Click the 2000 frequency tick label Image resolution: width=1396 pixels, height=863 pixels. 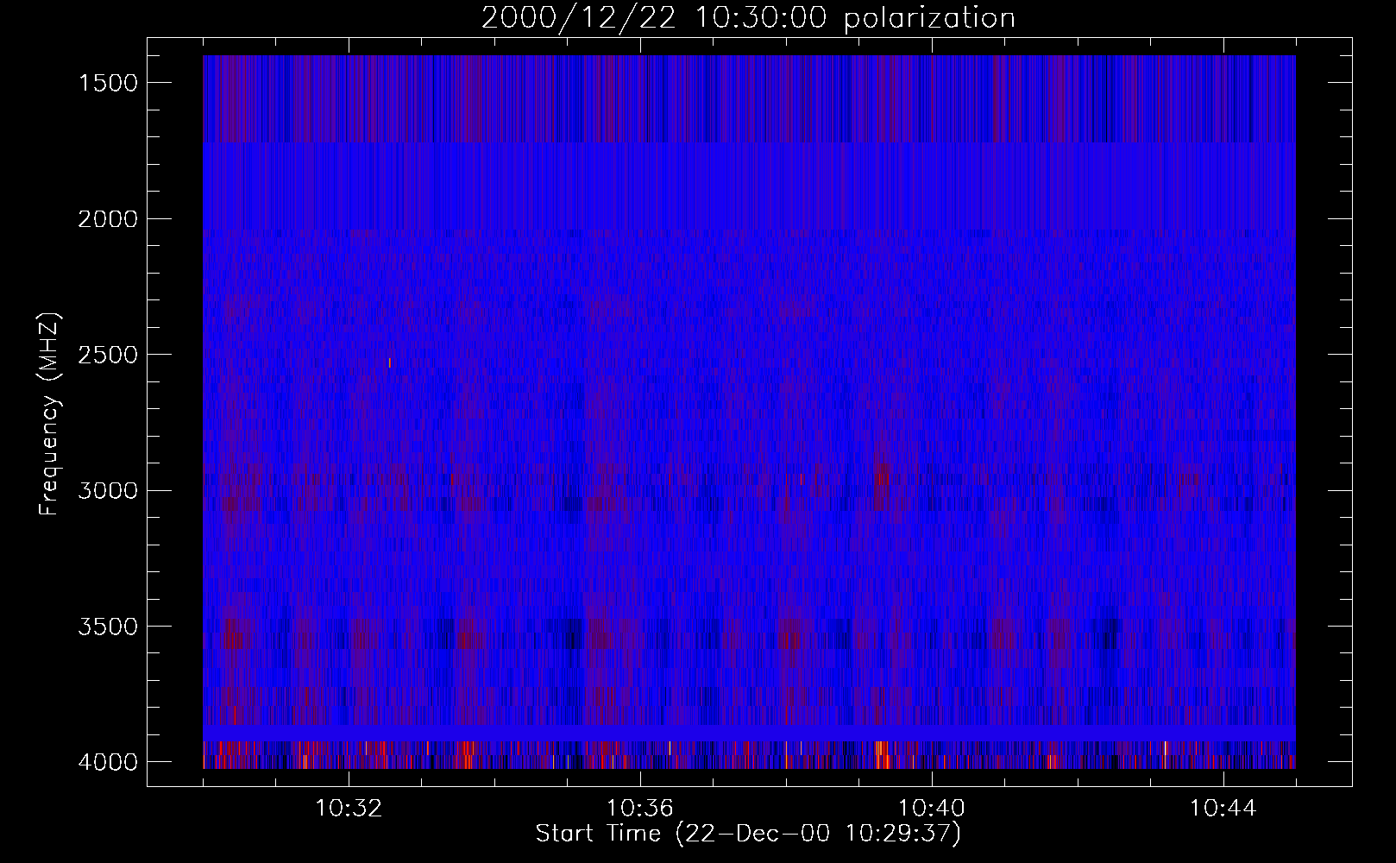point(108,219)
